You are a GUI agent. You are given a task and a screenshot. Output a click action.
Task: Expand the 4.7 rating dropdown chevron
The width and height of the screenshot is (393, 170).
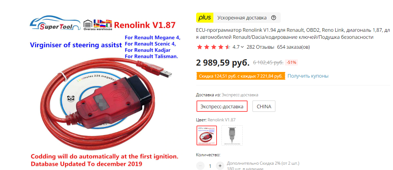pyautogui.click(x=242, y=47)
